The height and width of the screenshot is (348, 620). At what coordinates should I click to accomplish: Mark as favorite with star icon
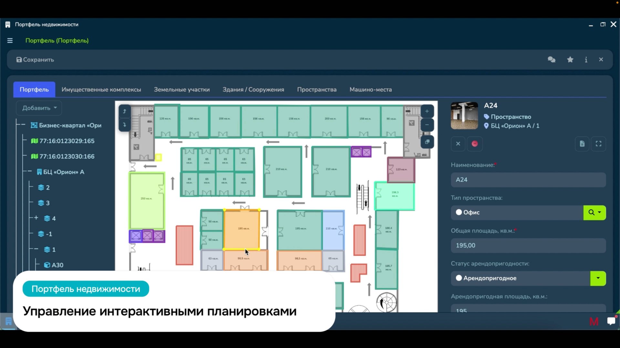point(570,60)
